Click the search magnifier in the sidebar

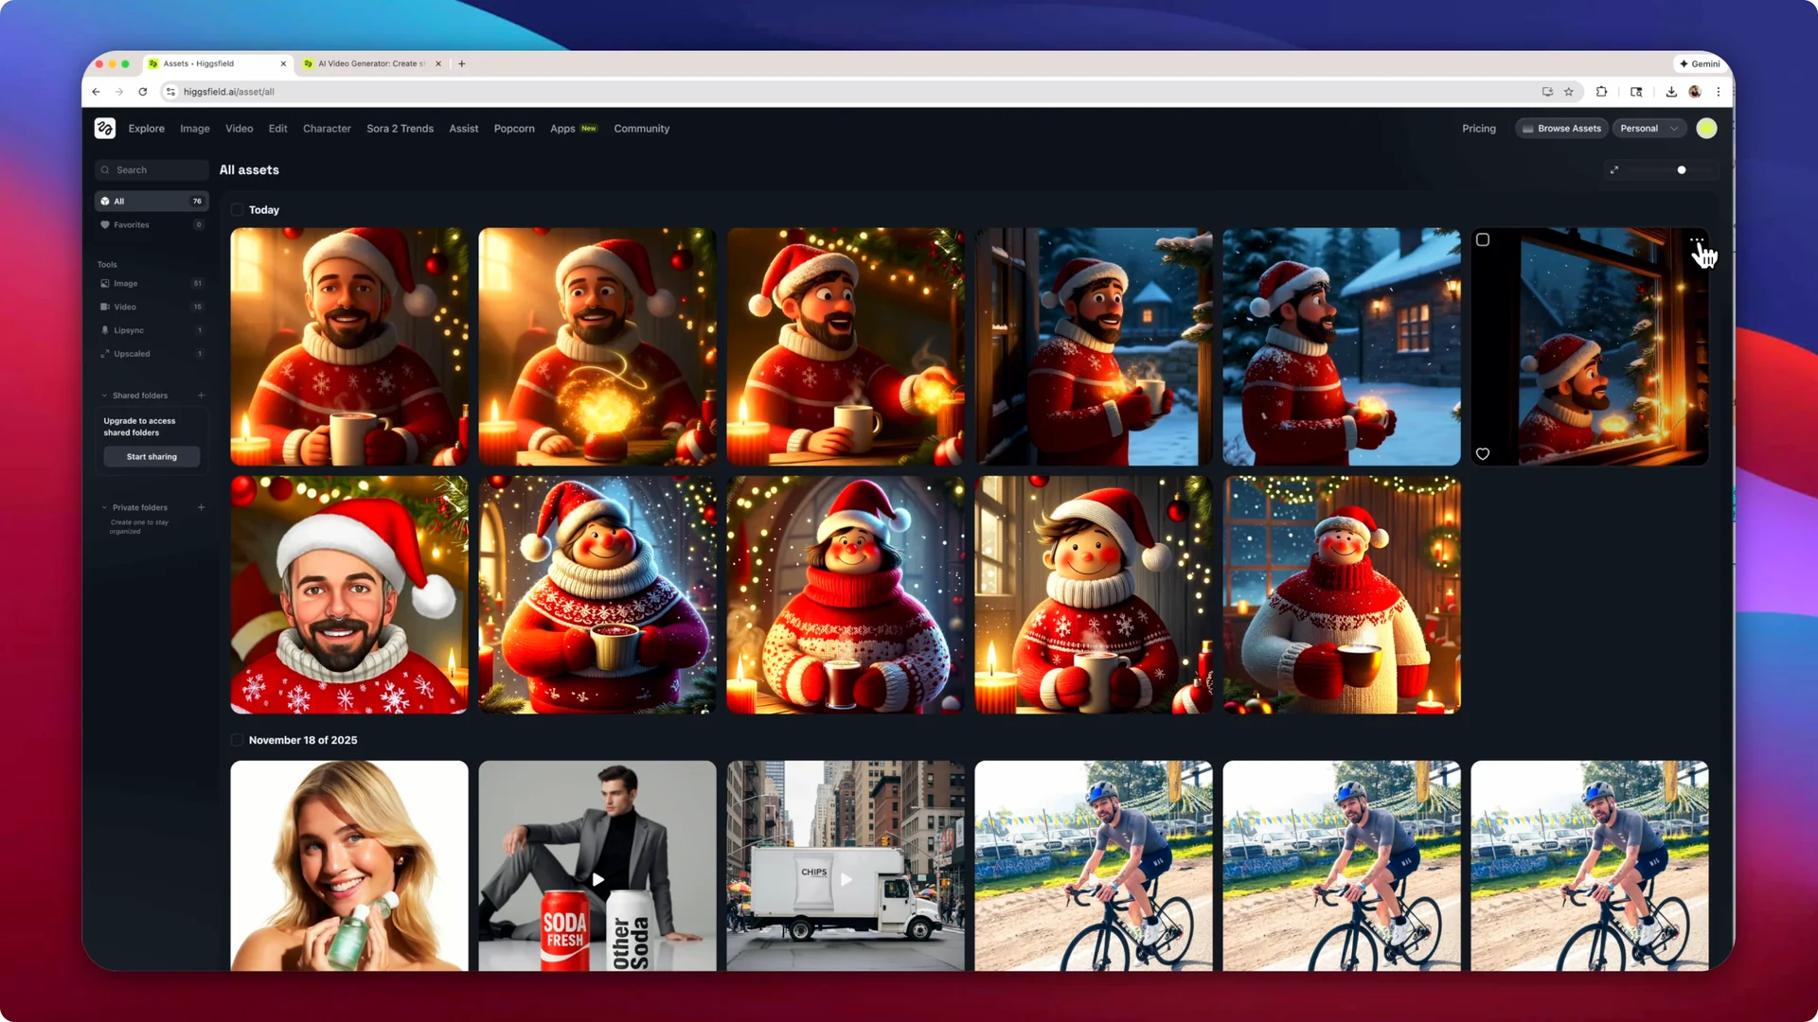(106, 169)
